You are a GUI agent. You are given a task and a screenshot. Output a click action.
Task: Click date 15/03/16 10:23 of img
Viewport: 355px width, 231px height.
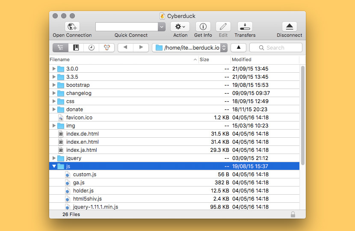(x=250, y=125)
